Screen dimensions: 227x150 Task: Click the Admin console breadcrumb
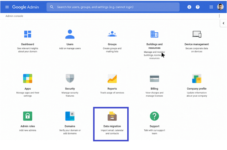click(x=14, y=16)
